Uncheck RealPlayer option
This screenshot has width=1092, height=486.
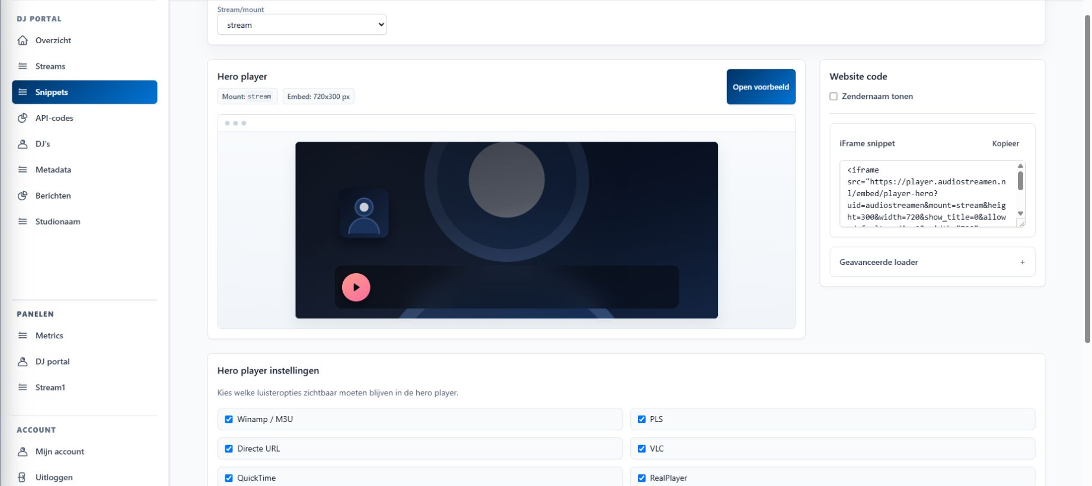(641, 478)
